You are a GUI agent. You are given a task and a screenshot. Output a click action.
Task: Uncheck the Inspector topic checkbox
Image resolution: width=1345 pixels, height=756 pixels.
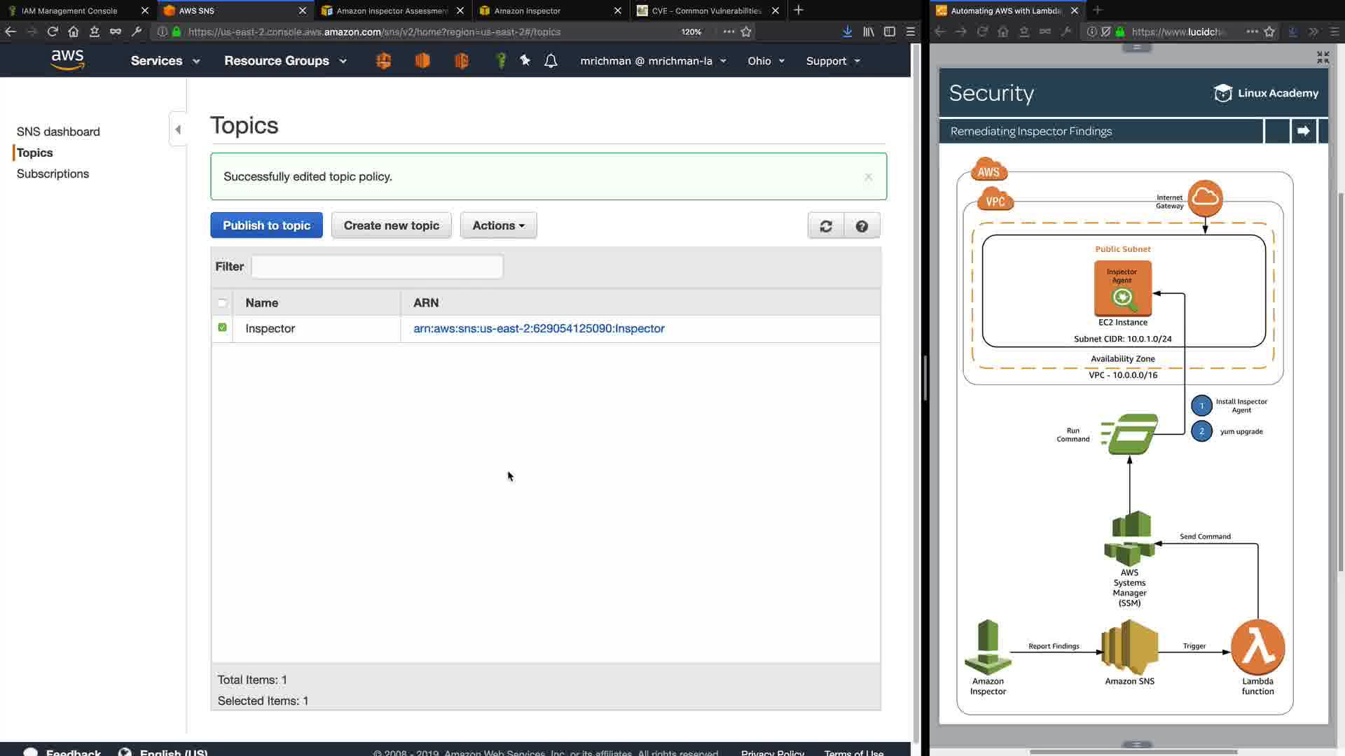[222, 328]
